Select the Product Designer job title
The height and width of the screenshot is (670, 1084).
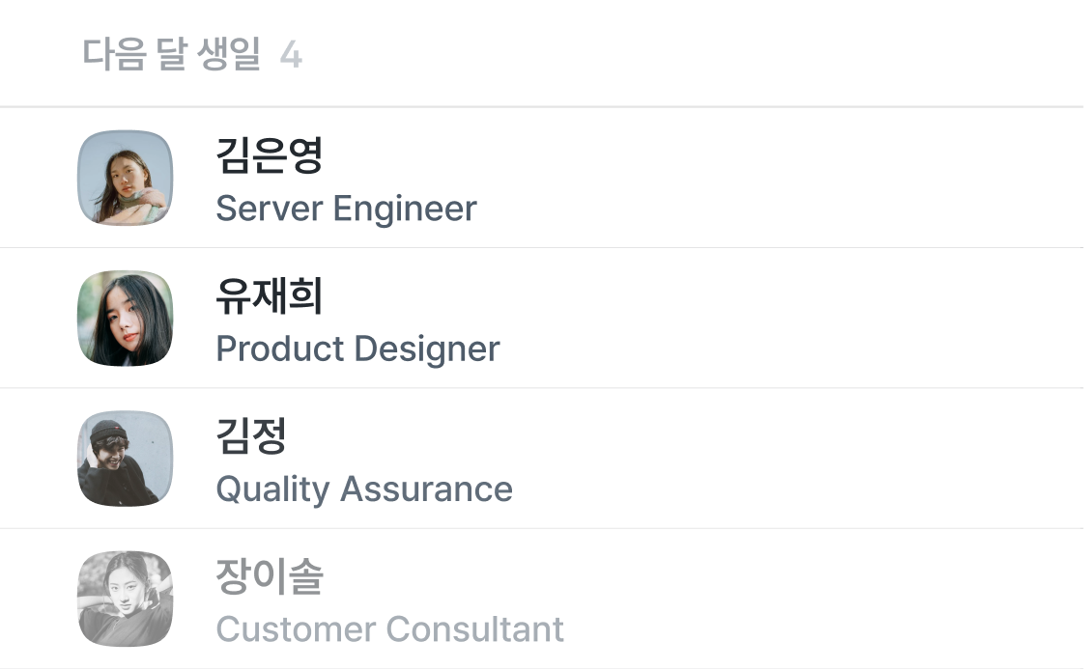pos(357,349)
